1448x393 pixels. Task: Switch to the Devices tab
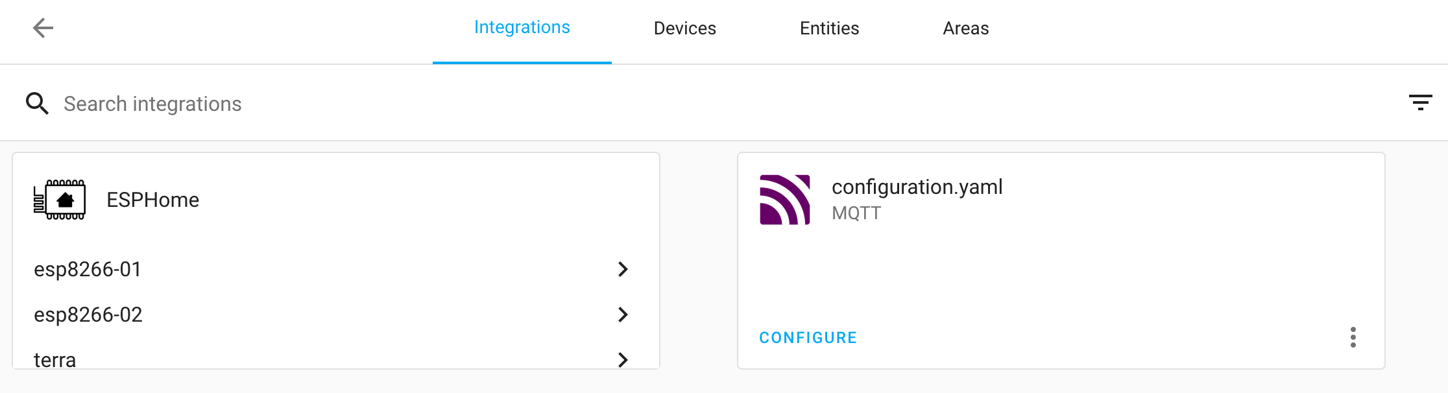[684, 29]
